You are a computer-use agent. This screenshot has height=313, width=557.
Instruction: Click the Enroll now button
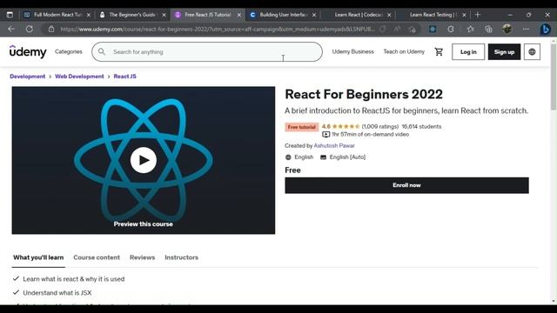click(x=406, y=185)
